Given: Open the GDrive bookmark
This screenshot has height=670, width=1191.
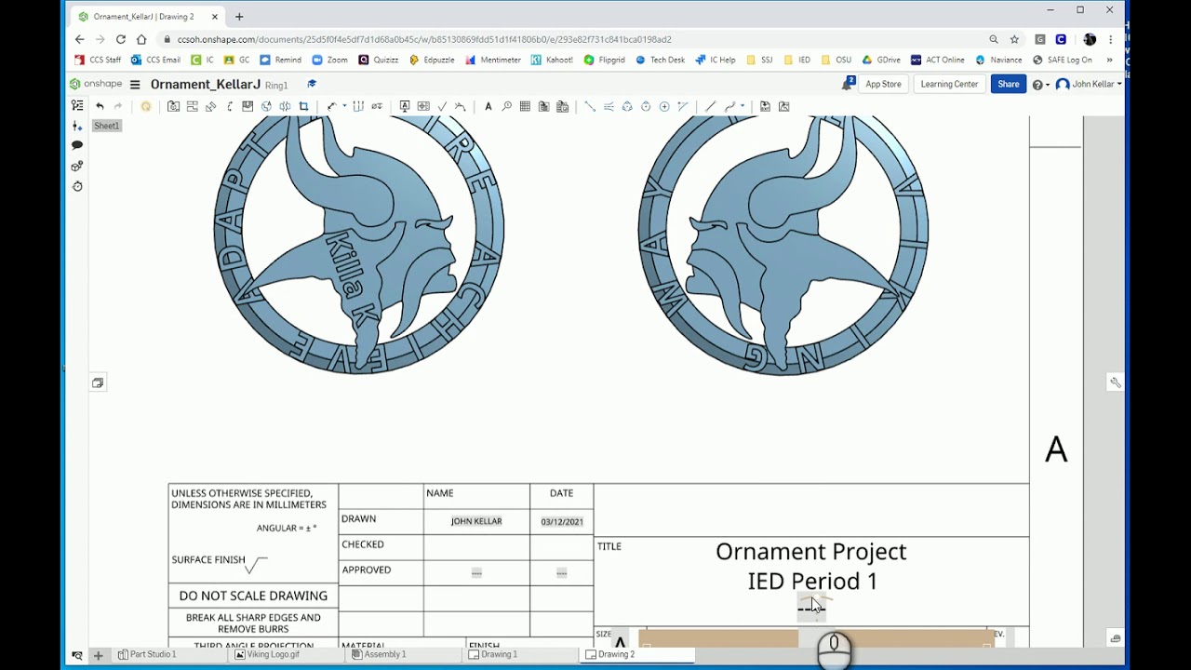Looking at the screenshot, I should pos(882,60).
